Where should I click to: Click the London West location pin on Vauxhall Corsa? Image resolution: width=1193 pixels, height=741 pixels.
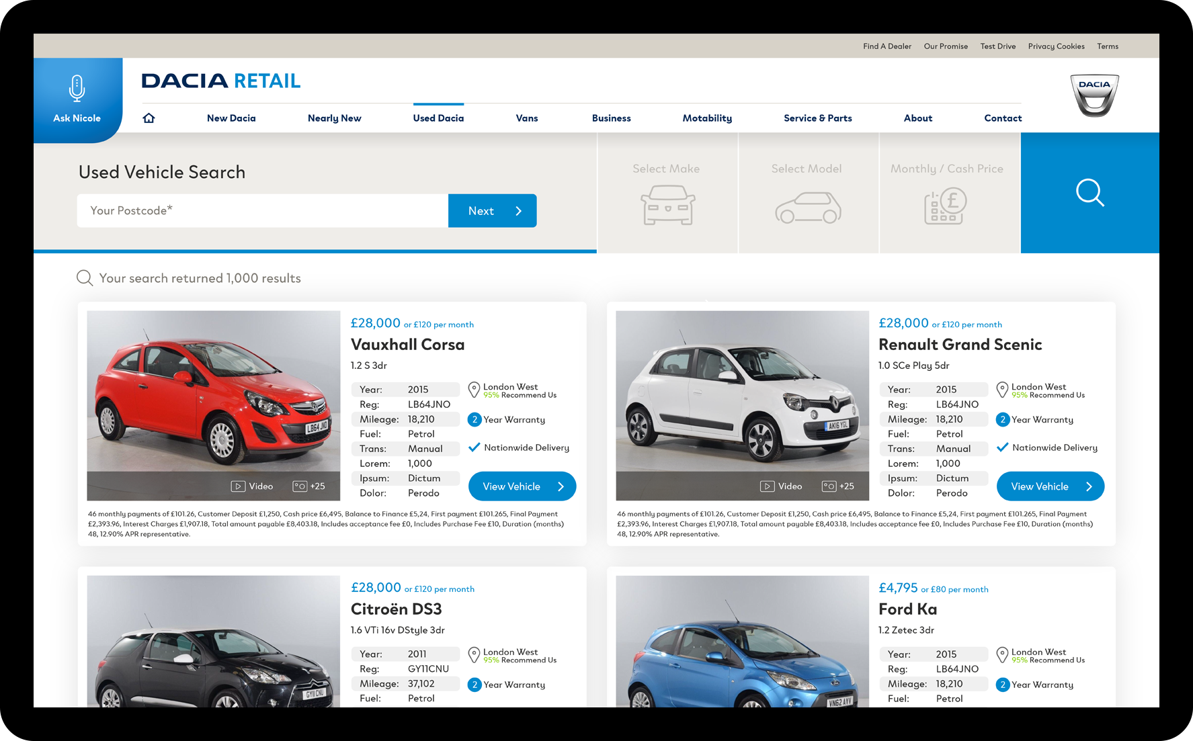tap(474, 390)
